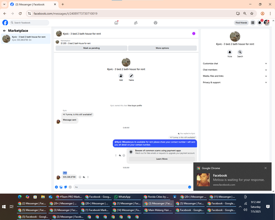Show hidden system tray icons
The width and height of the screenshot is (275, 220).
pyautogui.click(x=240, y=207)
